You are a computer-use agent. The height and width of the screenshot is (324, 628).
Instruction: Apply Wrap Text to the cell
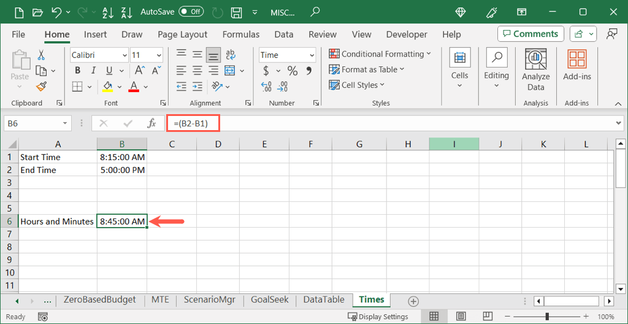pyautogui.click(x=231, y=55)
